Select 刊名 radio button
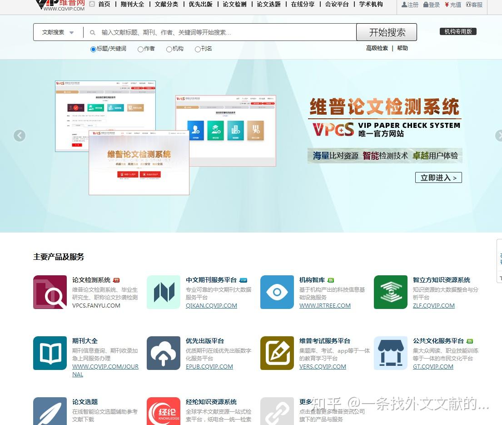Viewport: 502px width, 425px height. click(x=198, y=49)
